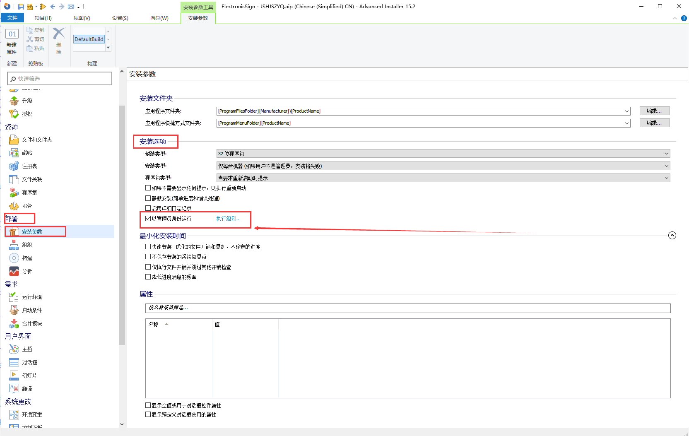The height and width of the screenshot is (436, 689).
Task: Open the 封装类型 (package type) dropdown
Action: 443,154
